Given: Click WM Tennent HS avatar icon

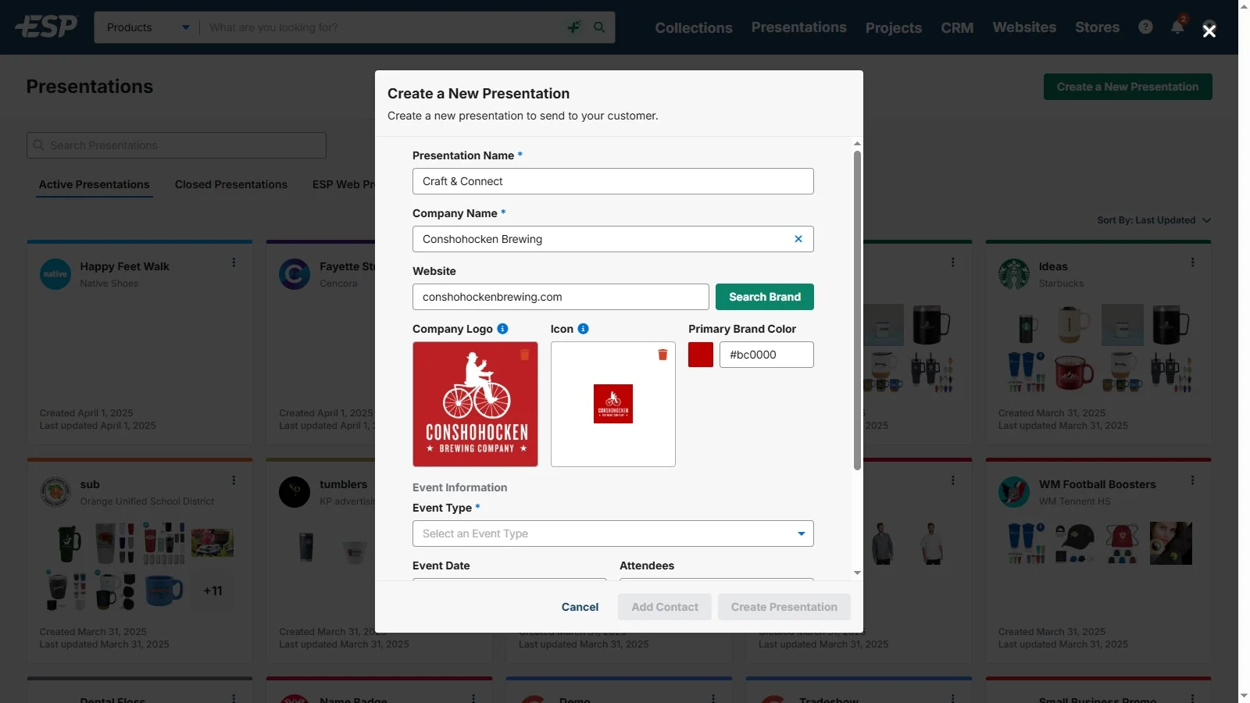Looking at the screenshot, I should coord(1014,492).
